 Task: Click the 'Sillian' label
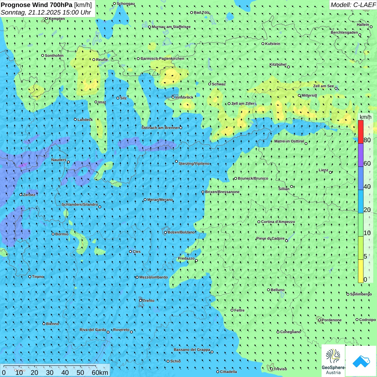[284, 189]
